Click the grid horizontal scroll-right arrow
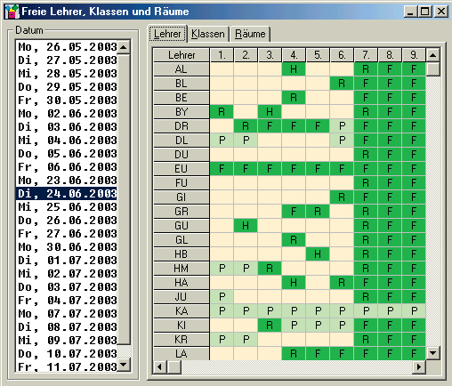Screen dimensions: 452x386 click(419, 367)
